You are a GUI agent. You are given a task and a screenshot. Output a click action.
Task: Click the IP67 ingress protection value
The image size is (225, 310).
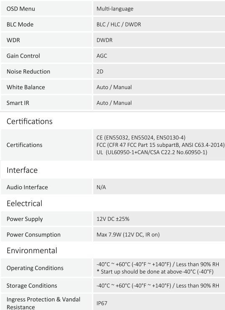pyautogui.click(x=102, y=303)
